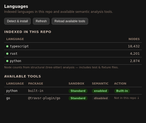Click the PACKAGE column header

coord(35,83)
